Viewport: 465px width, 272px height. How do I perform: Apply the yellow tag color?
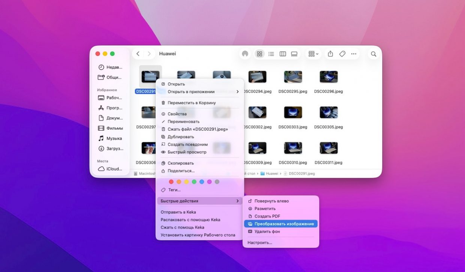point(187,182)
